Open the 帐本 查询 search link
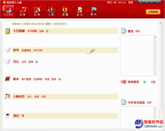This screenshot has width=165, height=131. click(x=54, y=79)
